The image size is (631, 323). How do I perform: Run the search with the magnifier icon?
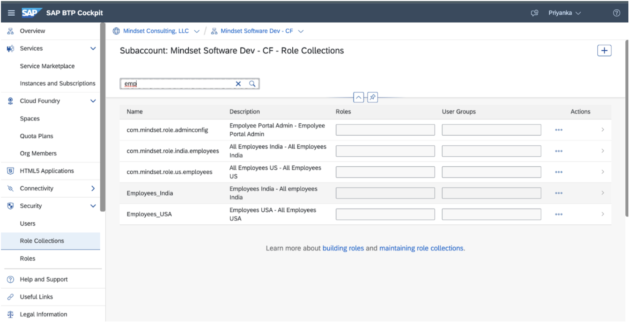click(252, 83)
